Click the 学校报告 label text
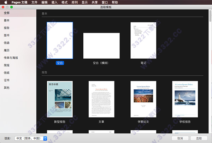 185,122
